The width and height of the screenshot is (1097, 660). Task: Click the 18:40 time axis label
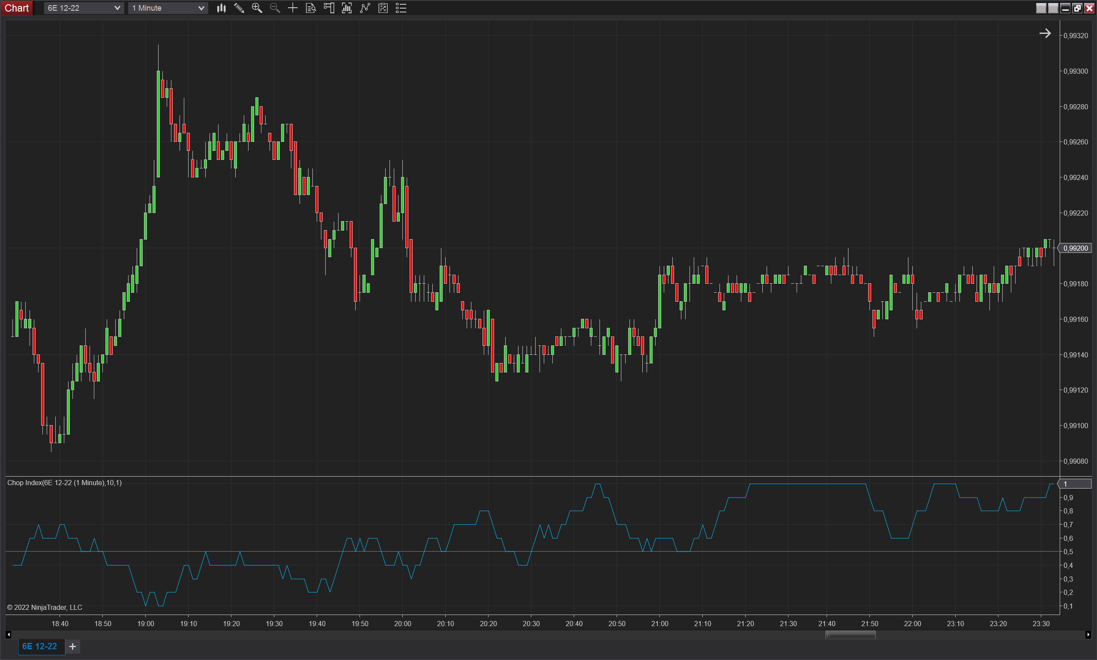(x=60, y=624)
